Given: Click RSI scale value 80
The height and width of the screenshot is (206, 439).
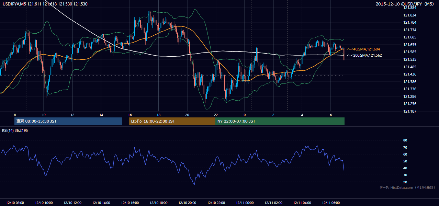Looking at the screenshot, I should point(405,140).
